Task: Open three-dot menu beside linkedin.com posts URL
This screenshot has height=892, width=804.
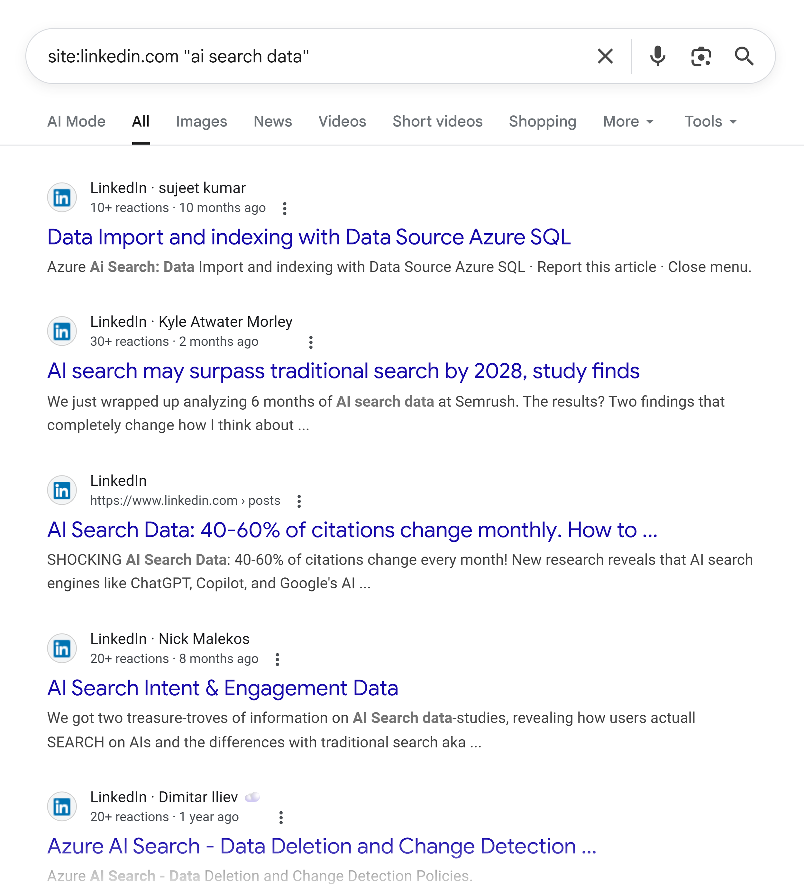Action: click(299, 501)
